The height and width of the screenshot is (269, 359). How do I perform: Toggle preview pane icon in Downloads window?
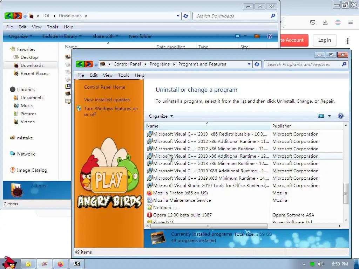point(257,36)
